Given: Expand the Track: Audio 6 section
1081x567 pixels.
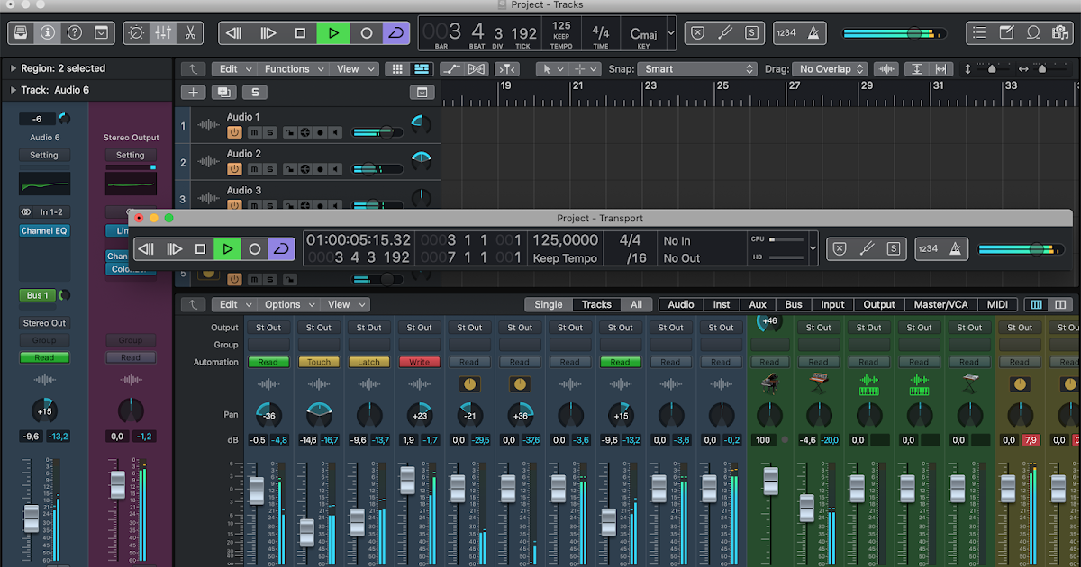Looking at the screenshot, I should [x=14, y=90].
